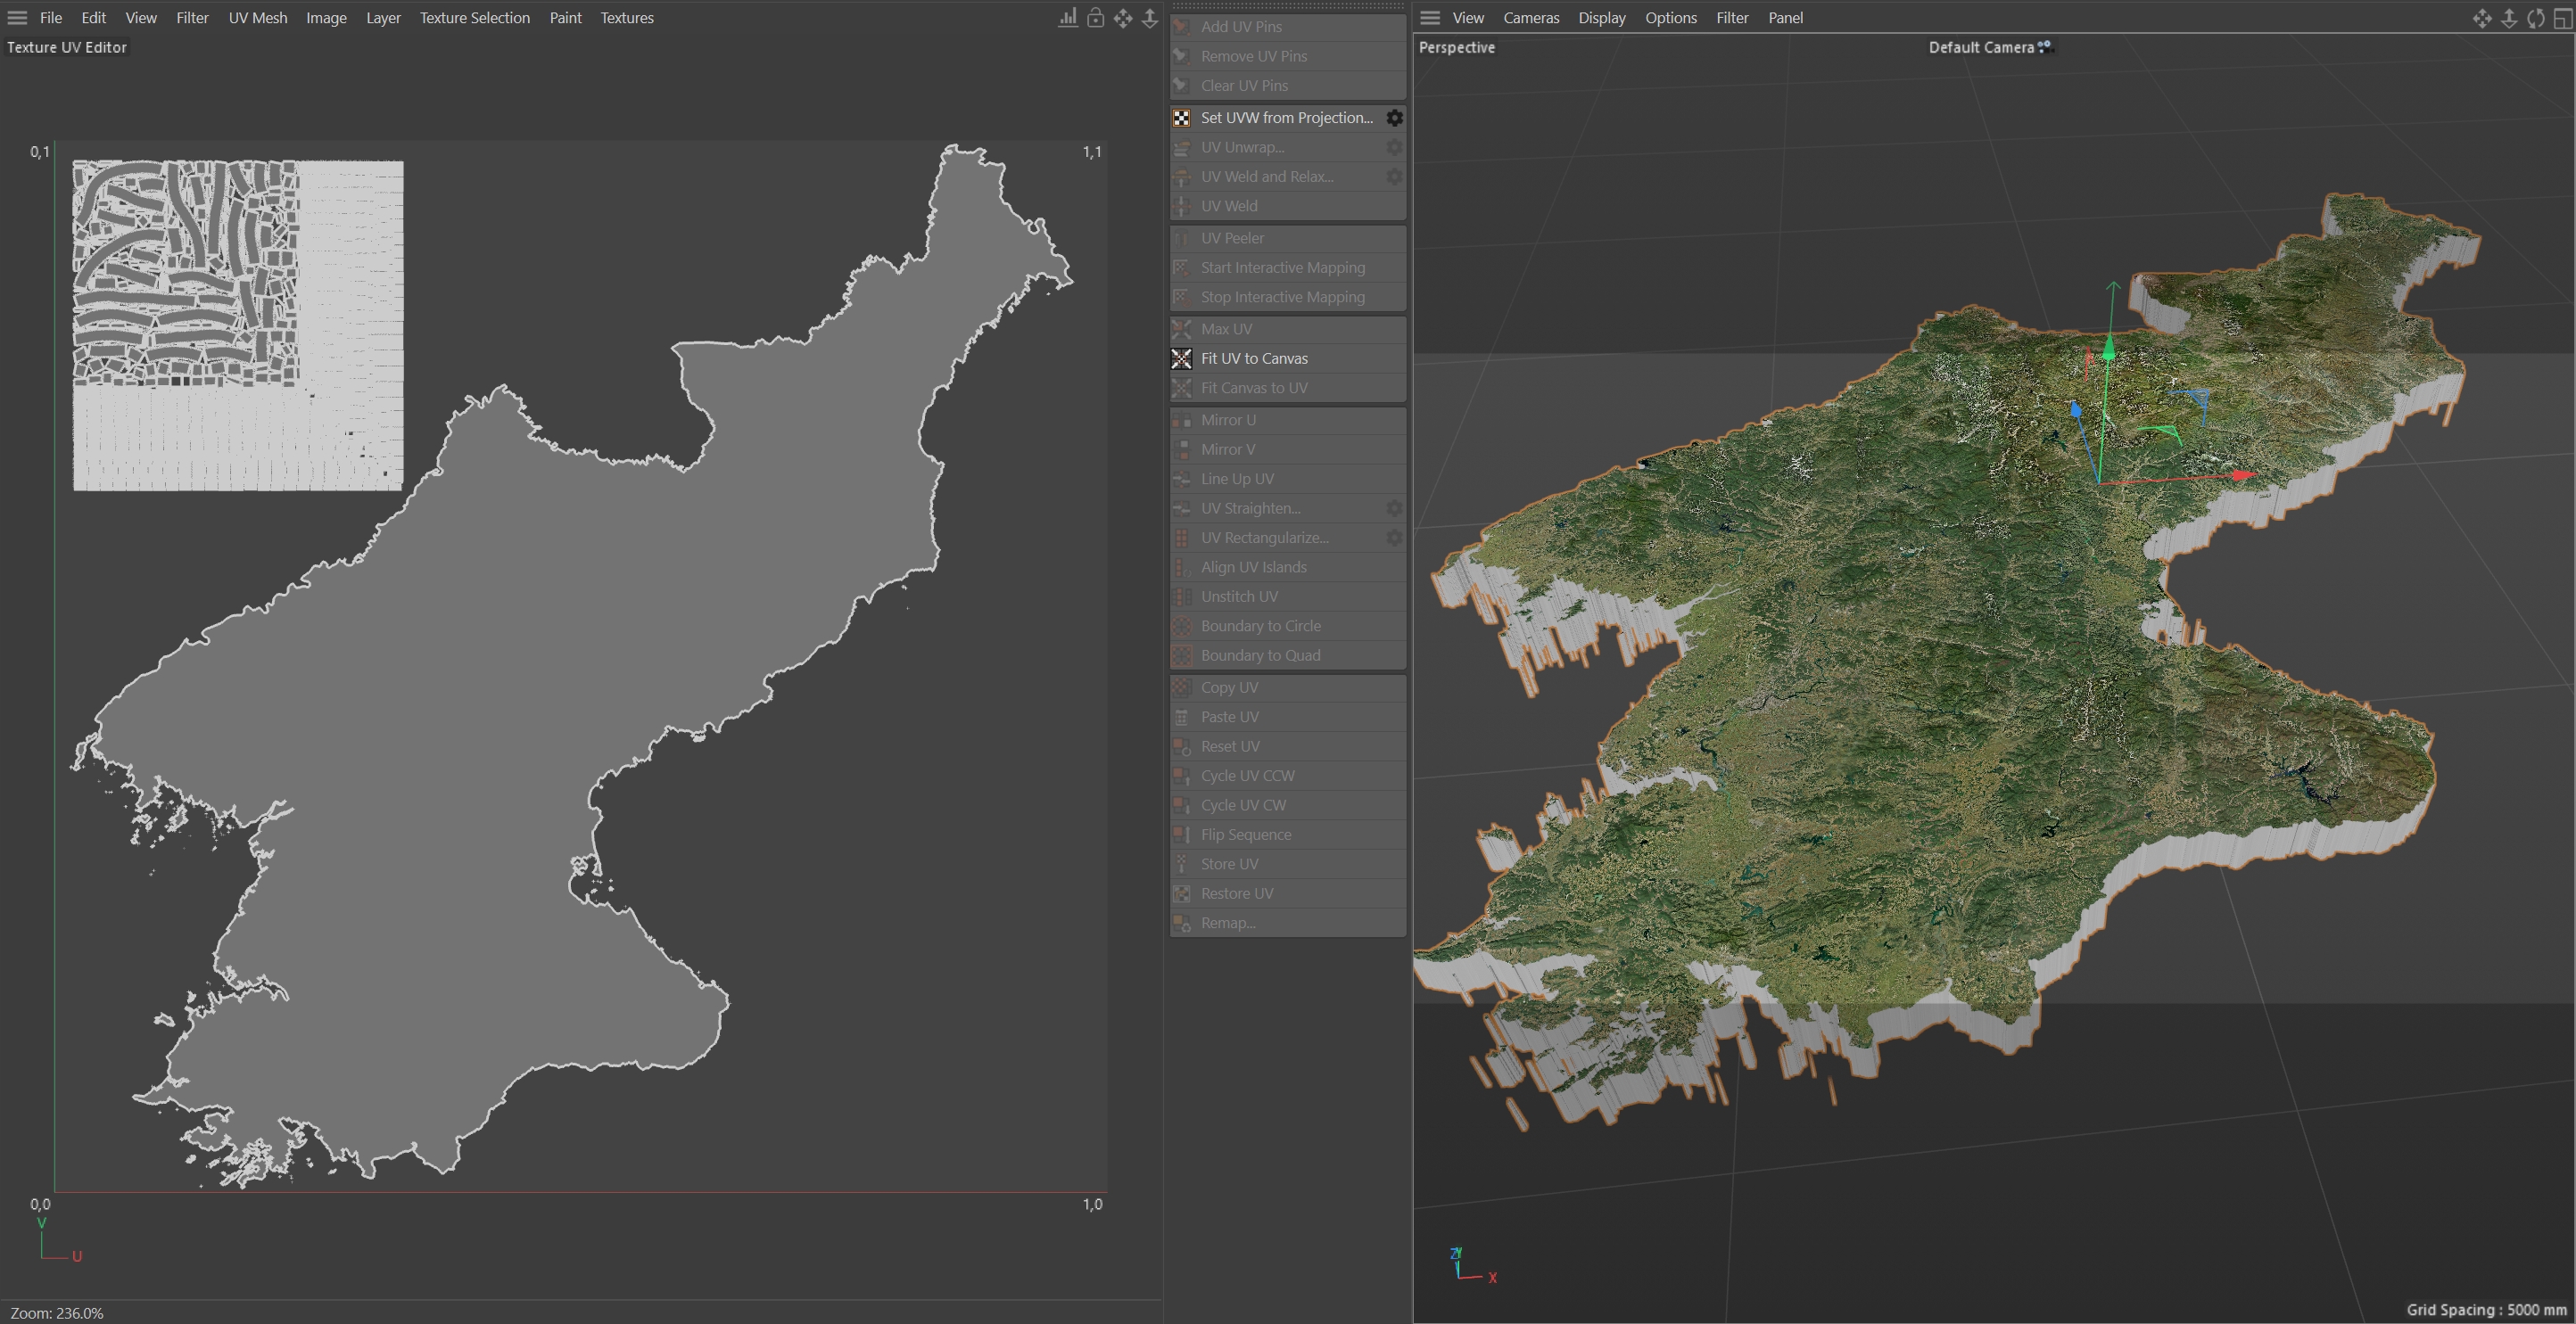Click the Set UVW from Projection checker icon
This screenshot has height=1324, width=2576.
pos(1182,118)
